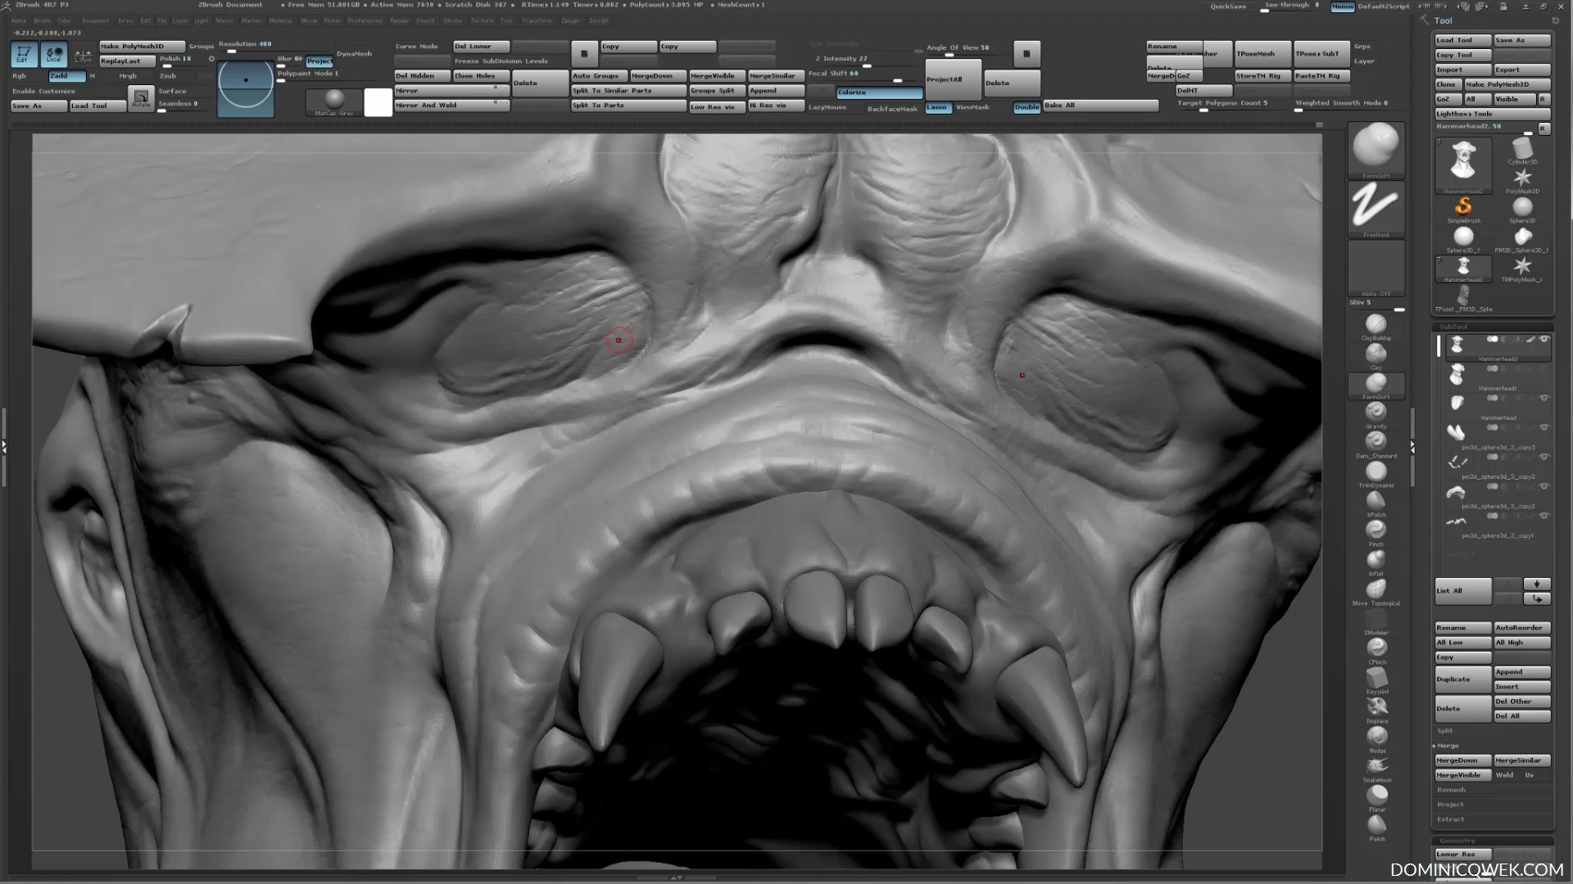Toggle visibility of pm3d_sphere3d_3_copy3 subtool
The image size is (1573, 884).
[1544, 427]
